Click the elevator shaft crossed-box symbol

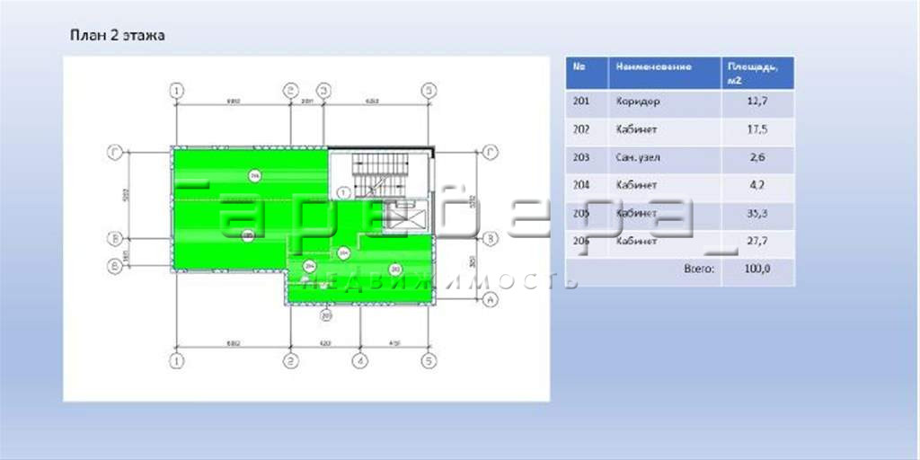coord(395,217)
